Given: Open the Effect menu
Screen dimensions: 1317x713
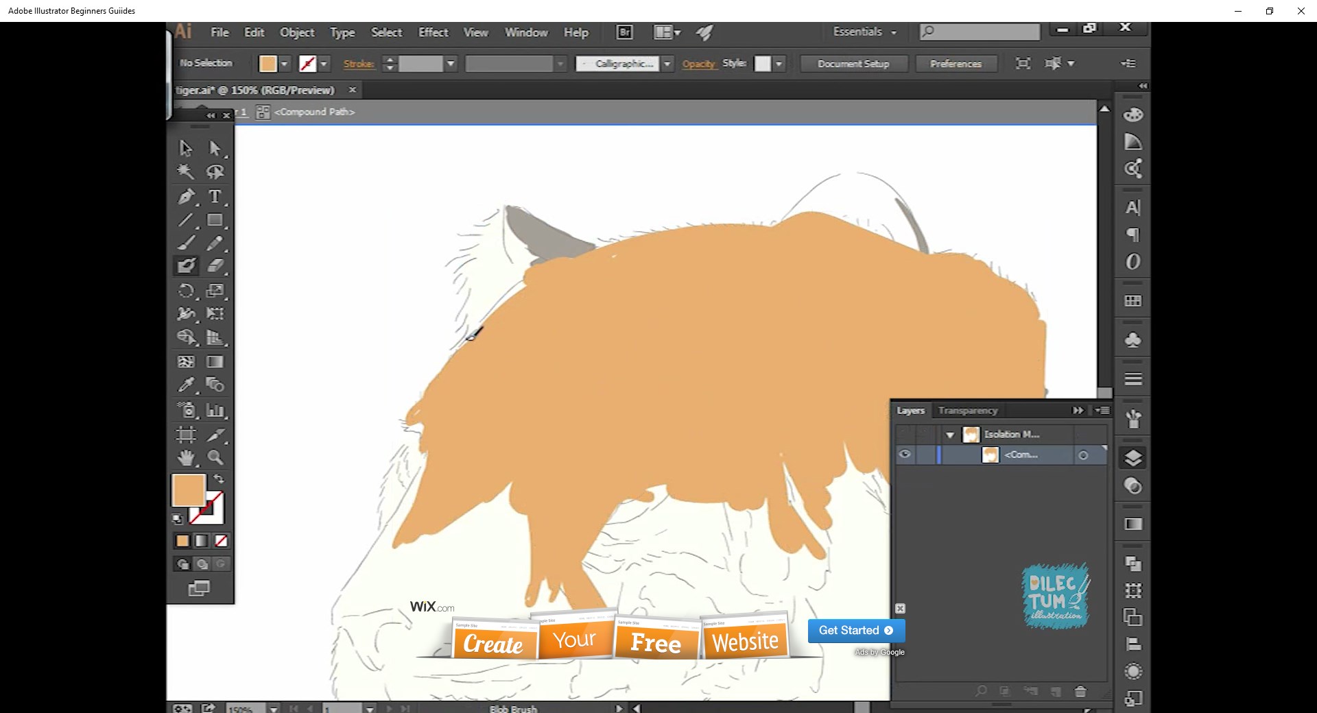Looking at the screenshot, I should [433, 32].
